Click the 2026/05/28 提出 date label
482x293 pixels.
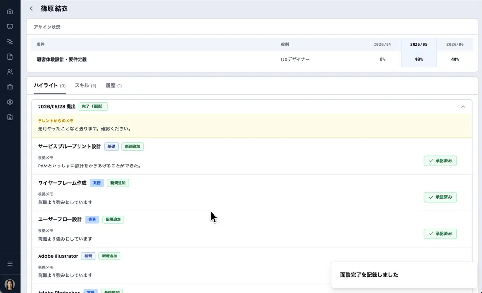click(56, 106)
